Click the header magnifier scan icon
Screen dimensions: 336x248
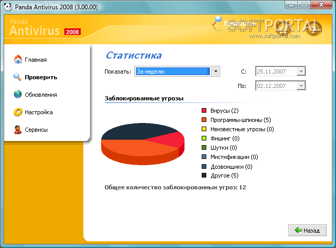point(217,23)
